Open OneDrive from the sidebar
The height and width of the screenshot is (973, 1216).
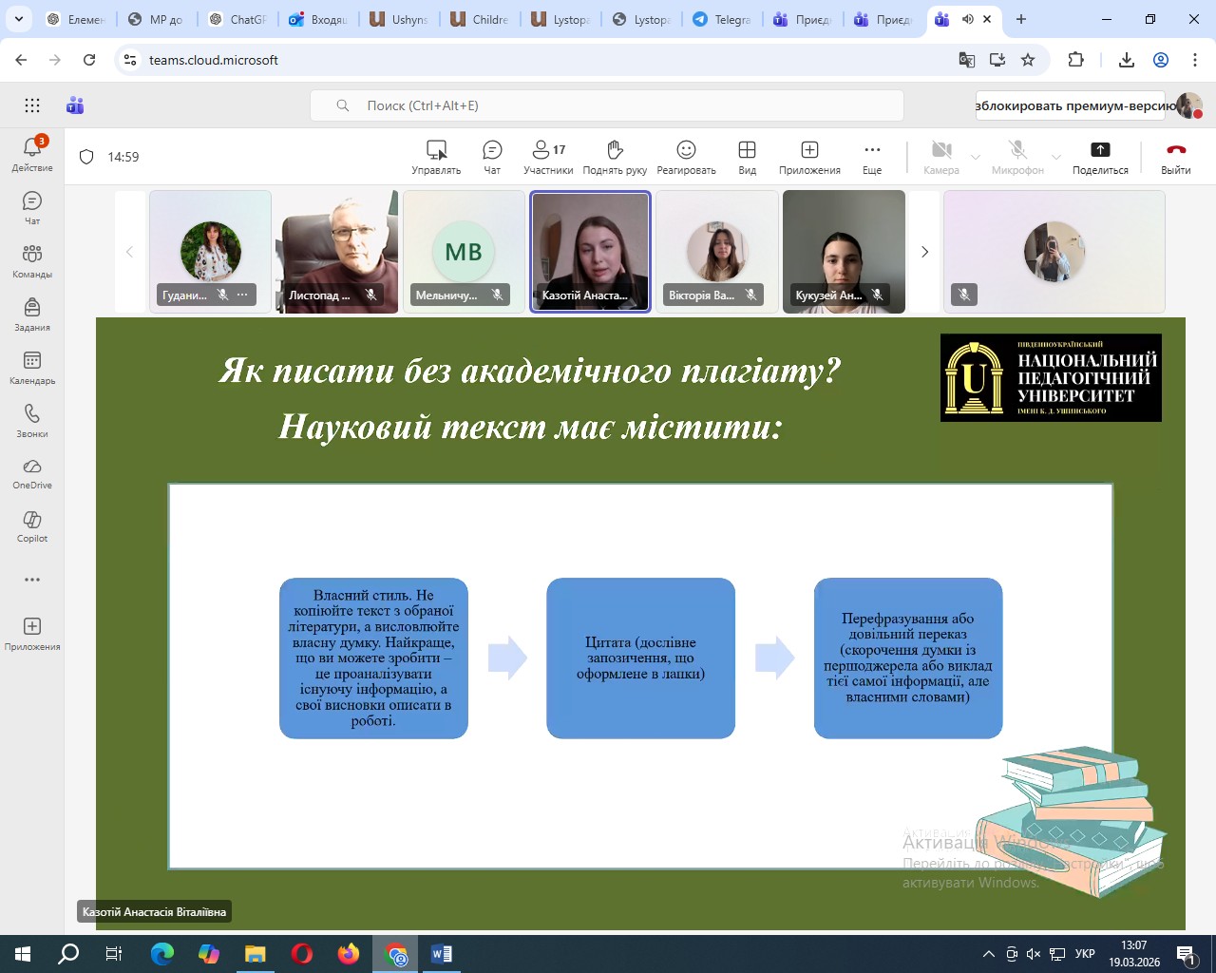click(32, 473)
